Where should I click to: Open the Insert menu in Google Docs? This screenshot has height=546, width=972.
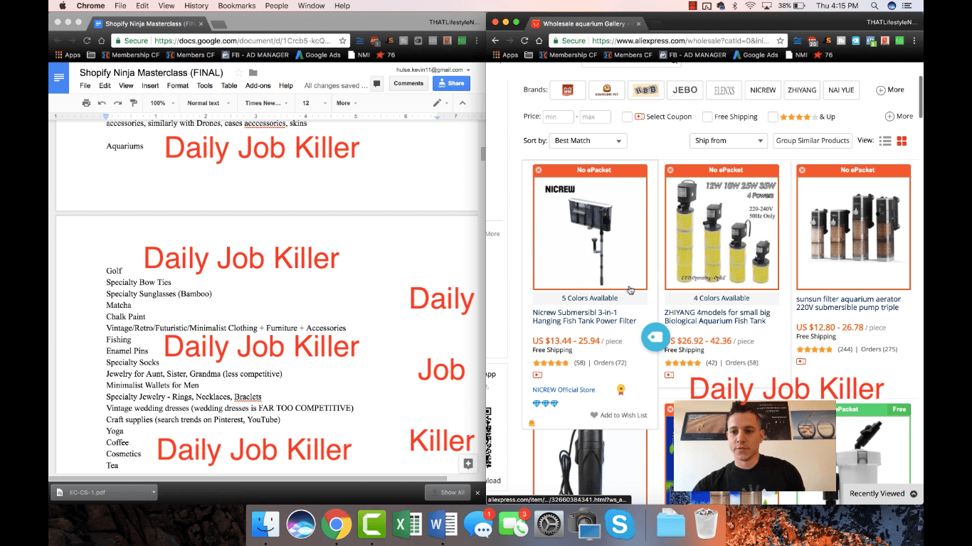(x=150, y=85)
